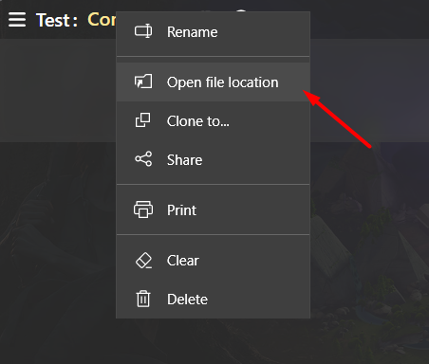Screen dimensions: 429x364
Task: Click dark background area below the menu
Action: (x=213, y=341)
